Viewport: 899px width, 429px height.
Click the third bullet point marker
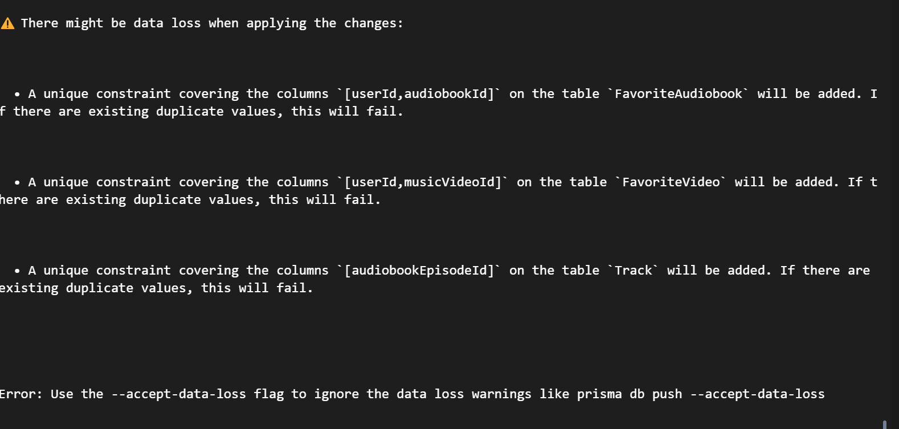tap(17, 271)
